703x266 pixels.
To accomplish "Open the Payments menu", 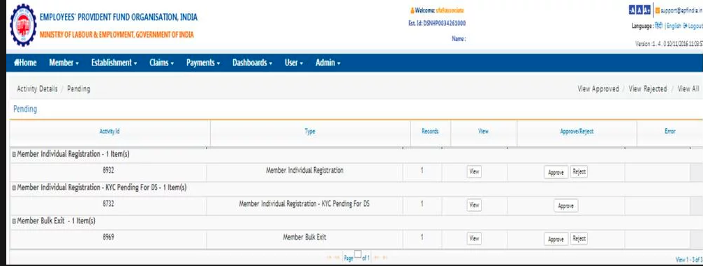I will coord(203,63).
